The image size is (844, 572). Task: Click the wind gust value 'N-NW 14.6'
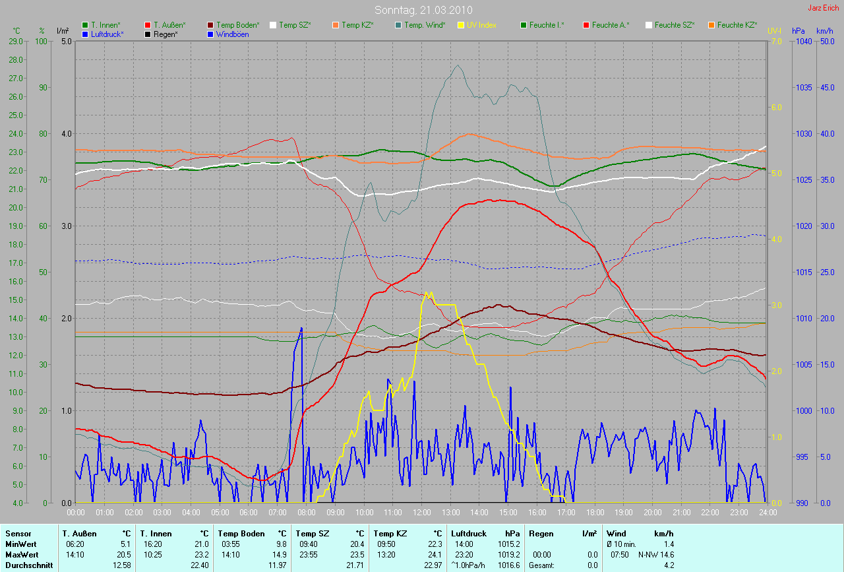click(656, 555)
